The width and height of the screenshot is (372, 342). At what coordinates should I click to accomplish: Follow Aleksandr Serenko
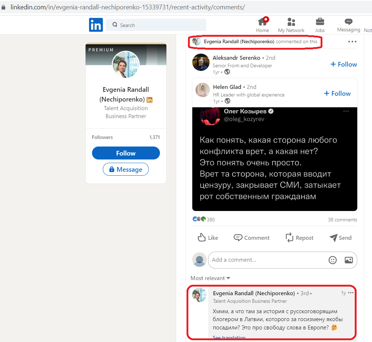(344, 64)
